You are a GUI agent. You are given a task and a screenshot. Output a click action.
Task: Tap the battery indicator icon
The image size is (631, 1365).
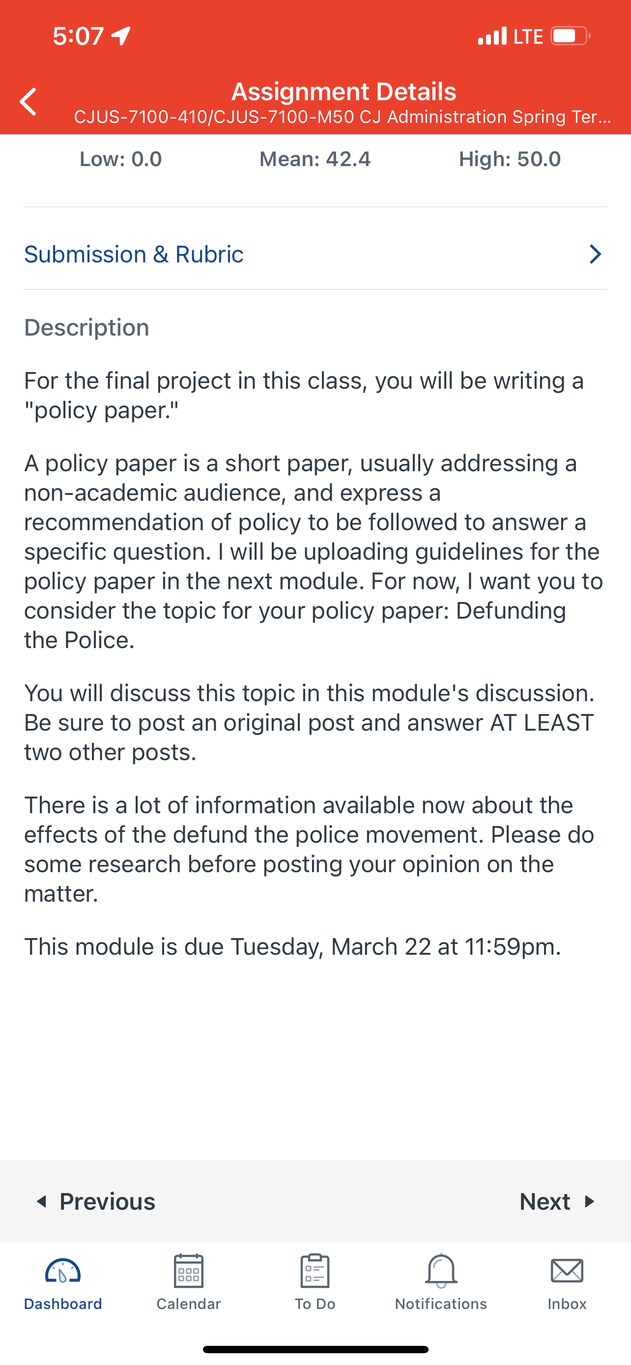point(571,36)
